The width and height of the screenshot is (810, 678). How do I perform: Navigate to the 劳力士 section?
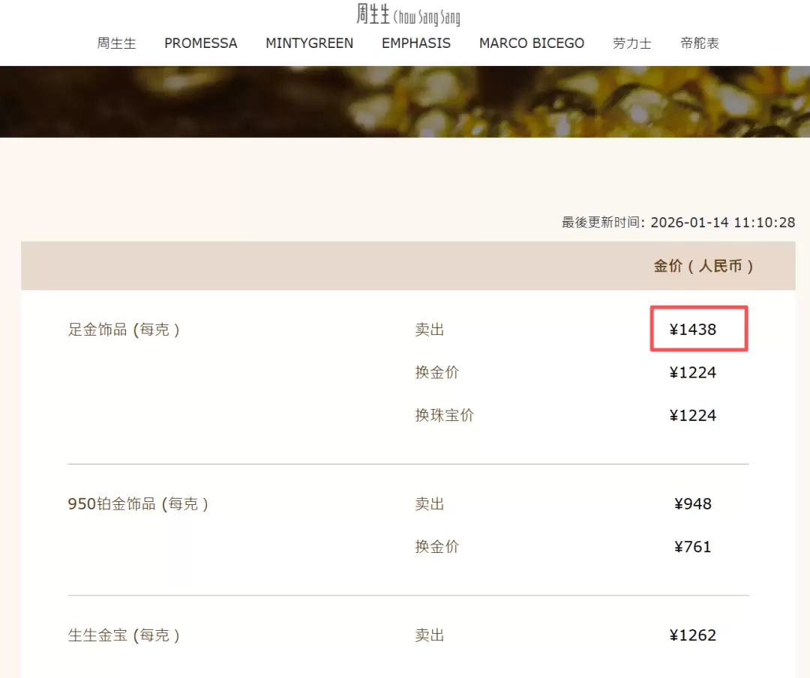(631, 43)
